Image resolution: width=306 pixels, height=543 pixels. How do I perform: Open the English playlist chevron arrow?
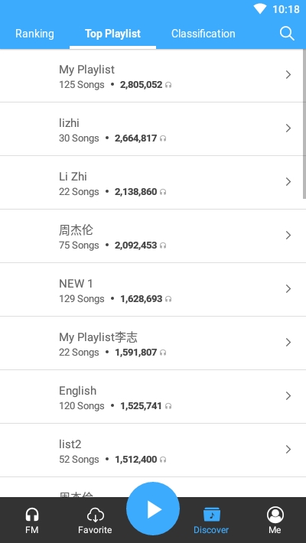click(288, 396)
